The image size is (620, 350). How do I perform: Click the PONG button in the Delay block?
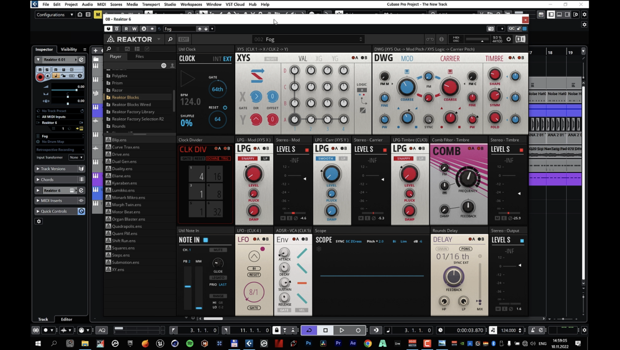[466, 249]
